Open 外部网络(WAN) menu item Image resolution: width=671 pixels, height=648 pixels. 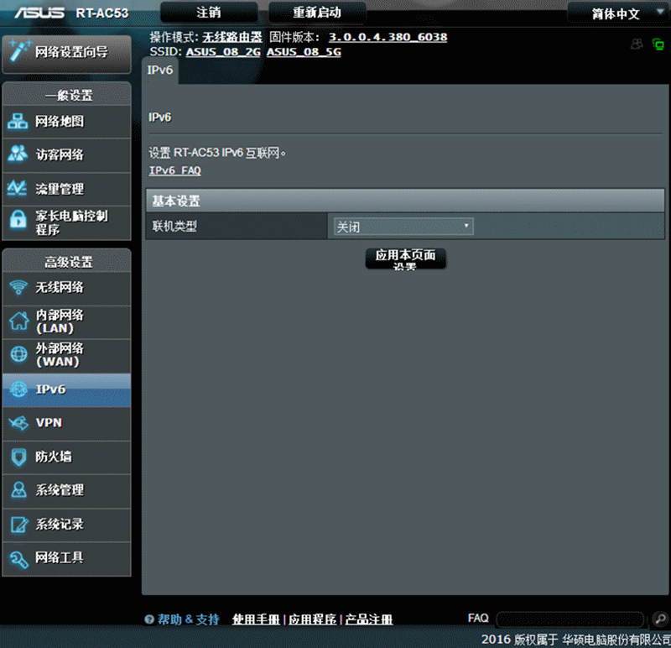67,356
